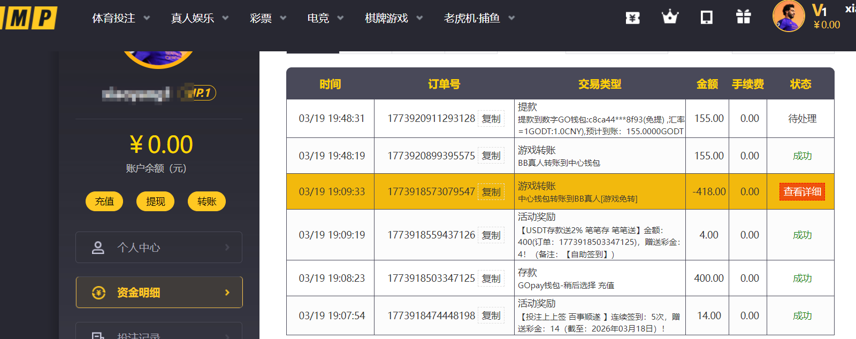
Task: Click the 手续费 column header
Action: pos(748,84)
